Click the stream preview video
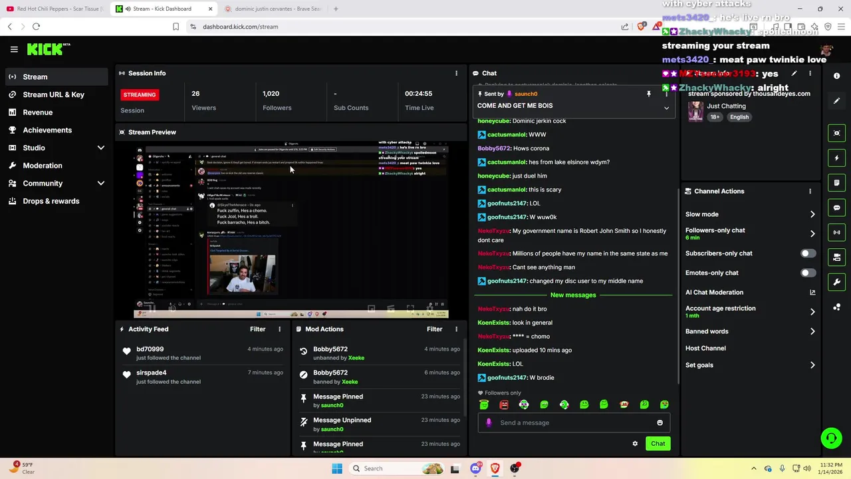The image size is (851, 479). point(291,230)
